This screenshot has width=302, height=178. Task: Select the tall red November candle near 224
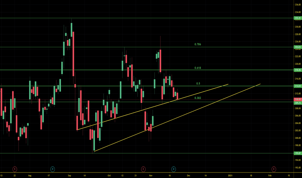click(160, 61)
